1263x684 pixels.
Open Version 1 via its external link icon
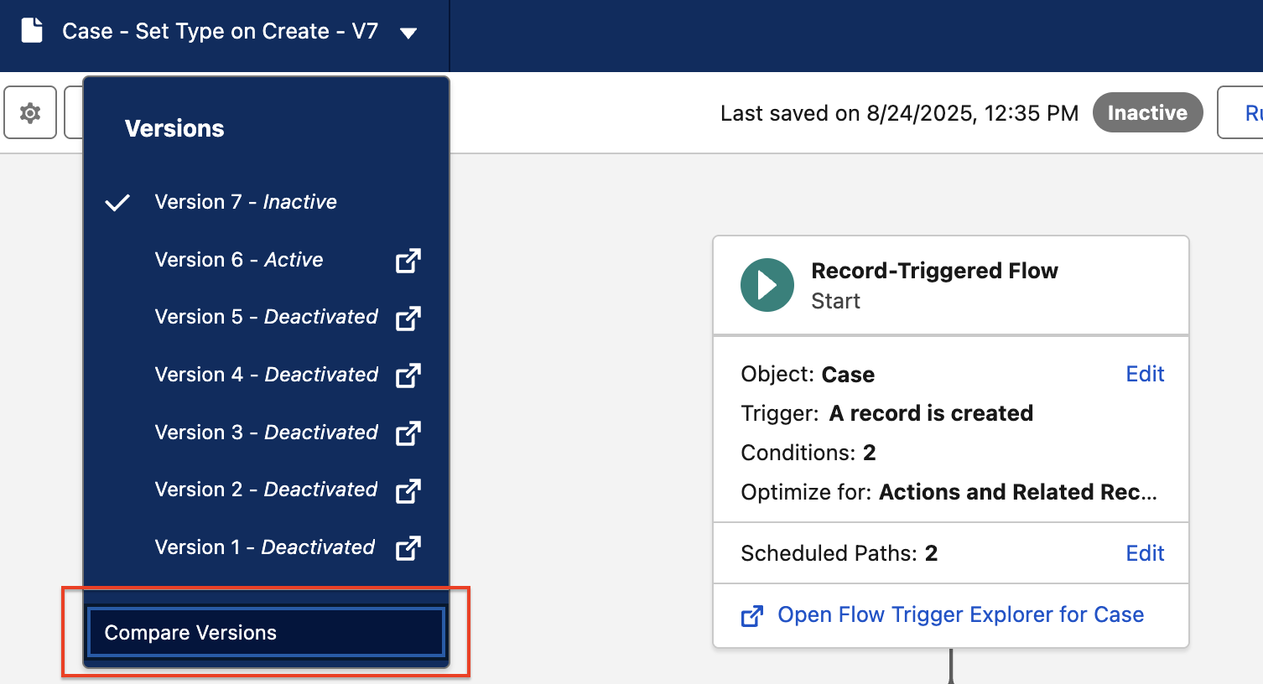coord(408,548)
